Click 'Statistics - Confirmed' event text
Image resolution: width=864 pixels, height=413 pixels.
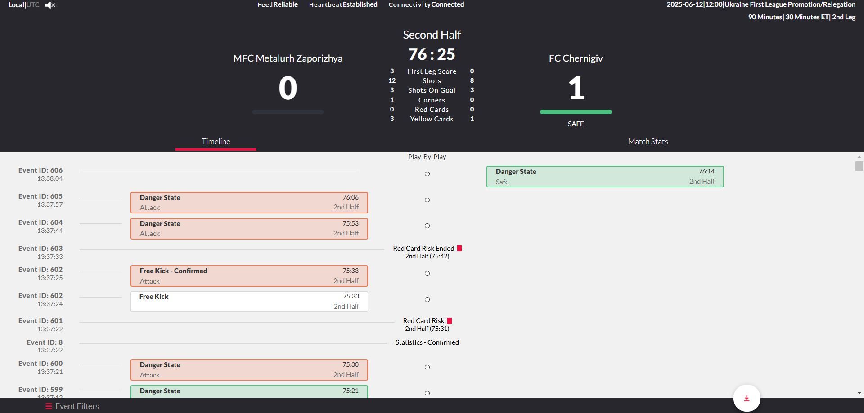427,342
